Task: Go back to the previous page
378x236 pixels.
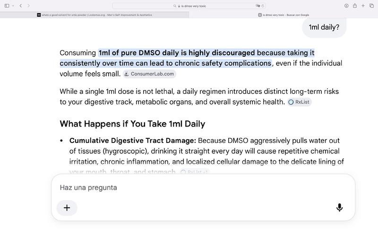Action: [21, 6]
